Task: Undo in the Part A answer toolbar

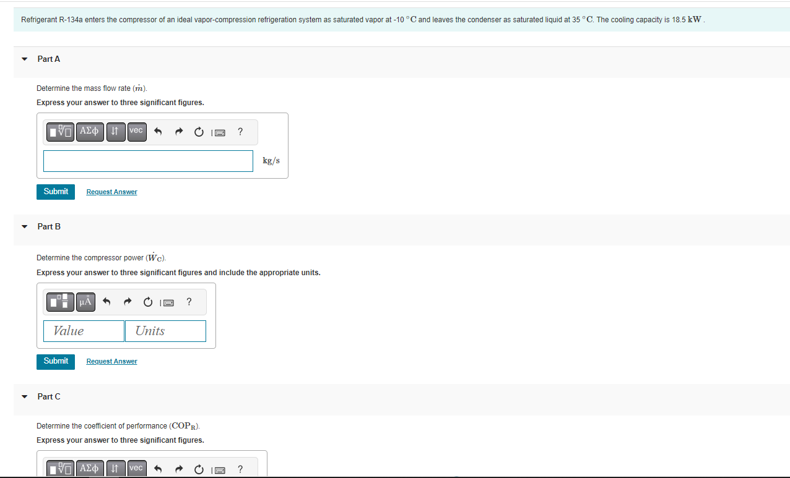Action: tap(158, 132)
